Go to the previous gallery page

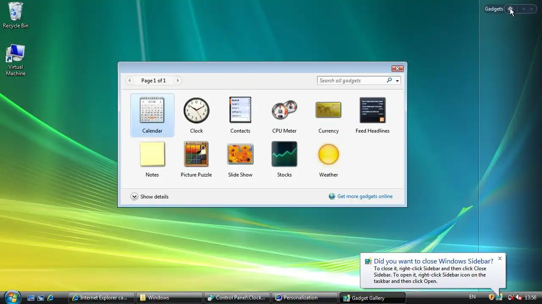[x=130, y=80]
